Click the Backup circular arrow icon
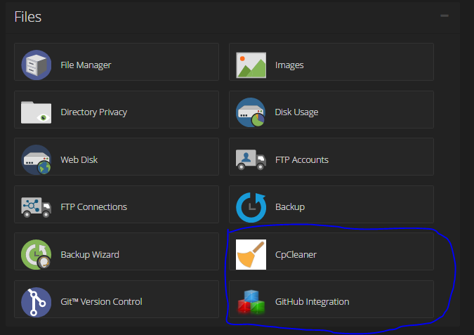 click(x=251, y=207)
